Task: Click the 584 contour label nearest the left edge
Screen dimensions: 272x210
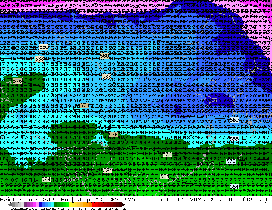Action: coord(46,179)
